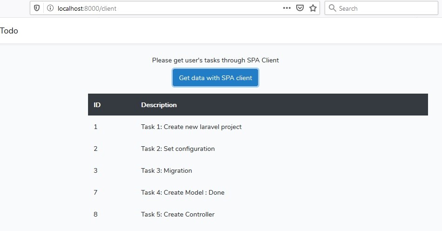Image resolution: width=442 pixels, height=231 pixels.
Task: Bookmark this page with the star icon
Action: 313,8
